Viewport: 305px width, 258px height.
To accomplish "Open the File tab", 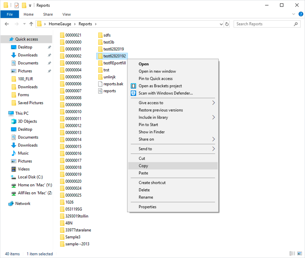I will click(x=10, y=14).
